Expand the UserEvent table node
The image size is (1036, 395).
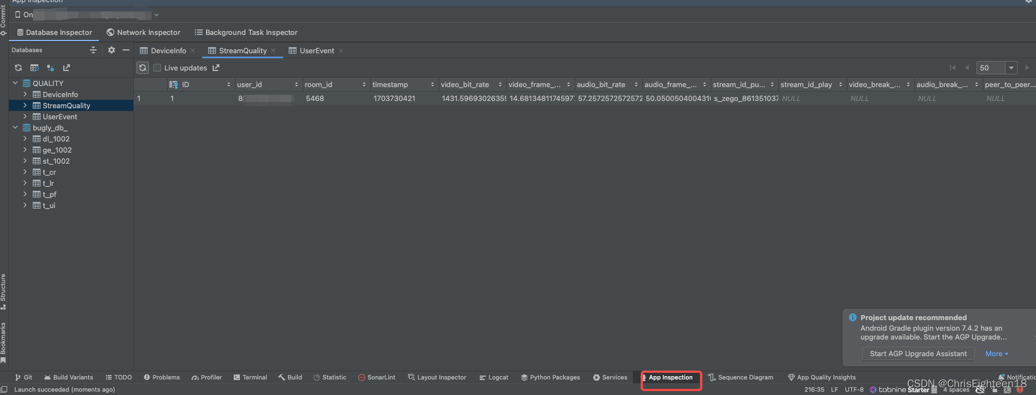click(x=25, y=117)
